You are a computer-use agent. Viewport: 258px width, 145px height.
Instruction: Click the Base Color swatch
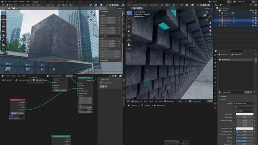click(245, 114)
